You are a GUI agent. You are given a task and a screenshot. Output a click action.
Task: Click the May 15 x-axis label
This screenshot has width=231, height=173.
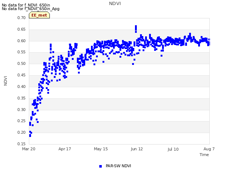(101, 149)
